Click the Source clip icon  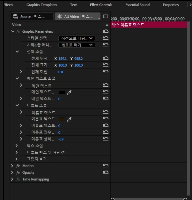point(15,17)
